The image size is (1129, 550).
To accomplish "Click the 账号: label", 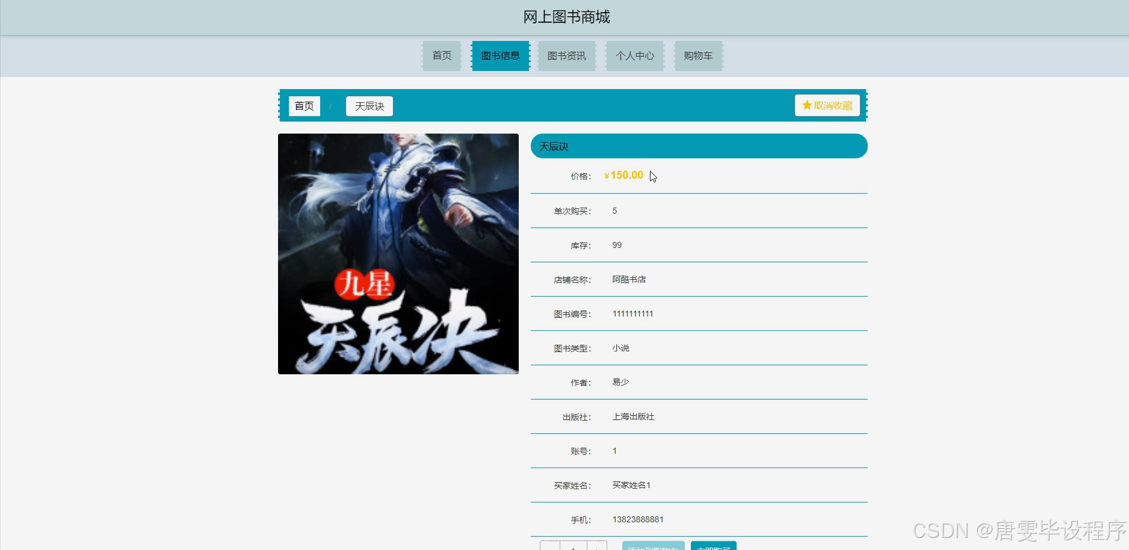I will (581, 451).
